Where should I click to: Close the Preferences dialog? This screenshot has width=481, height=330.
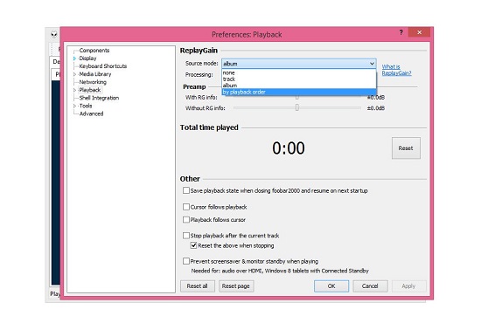419,32
